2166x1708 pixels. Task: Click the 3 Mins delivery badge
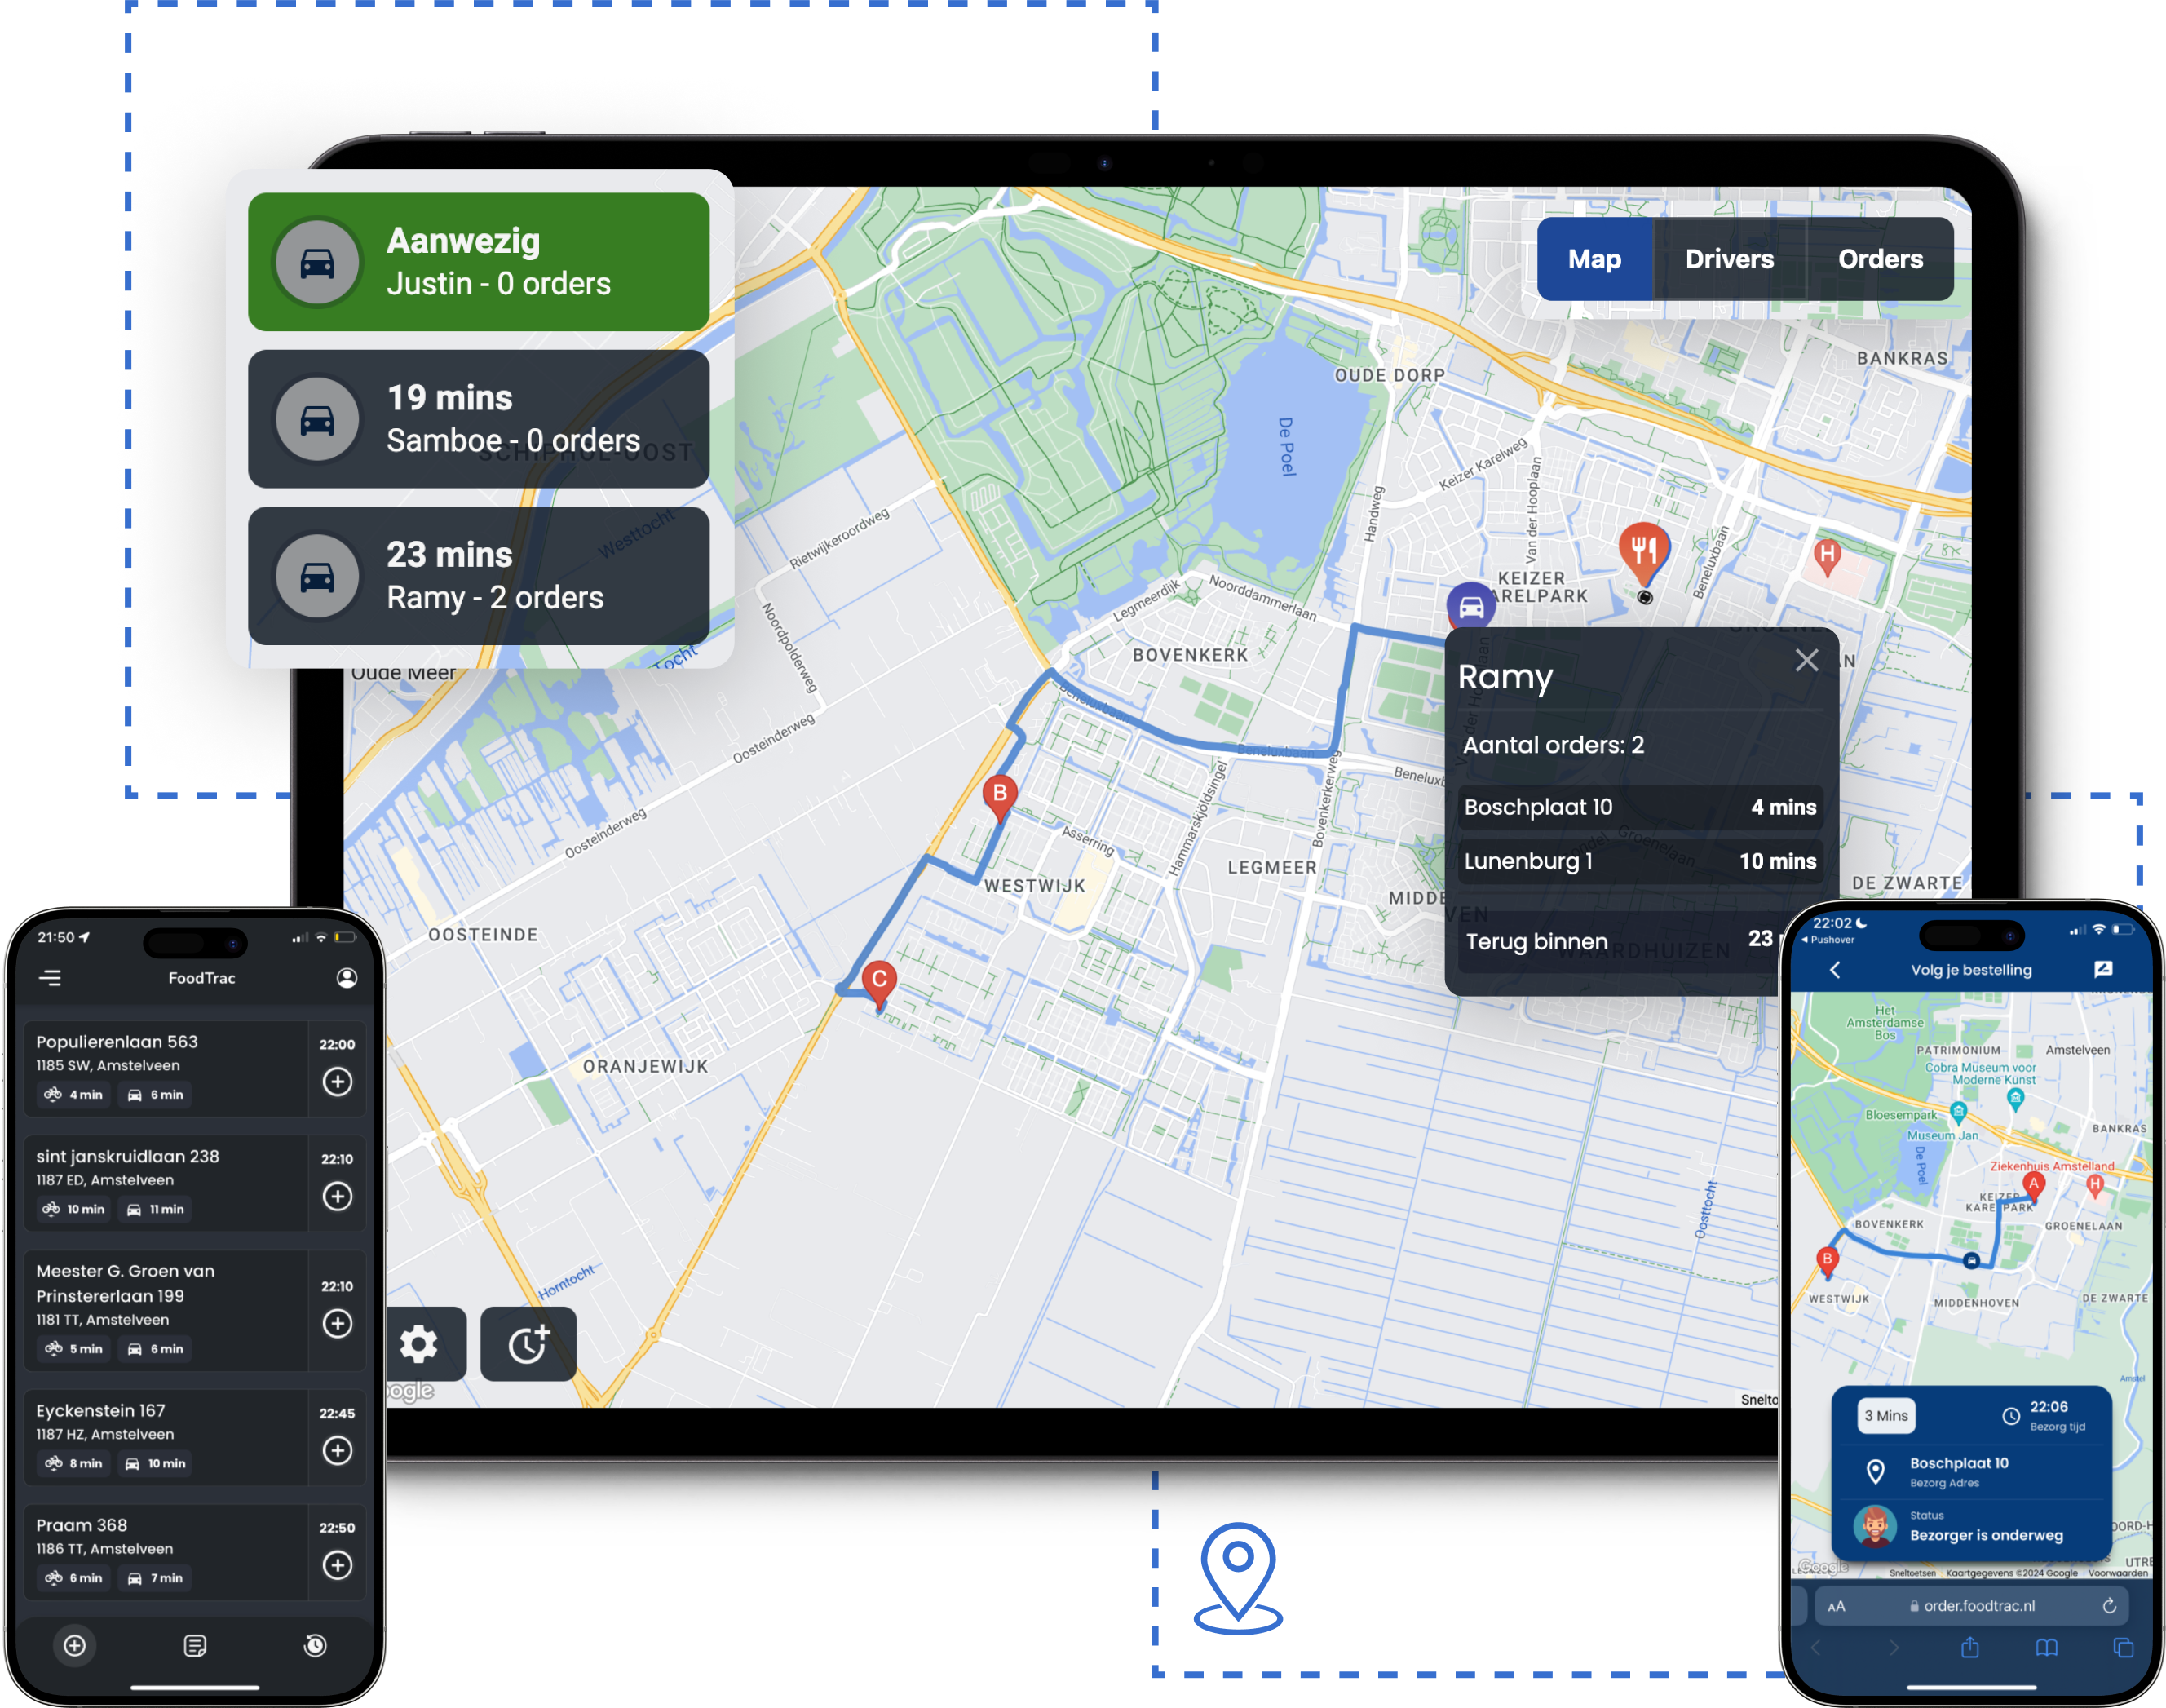pos(1886,1416)
